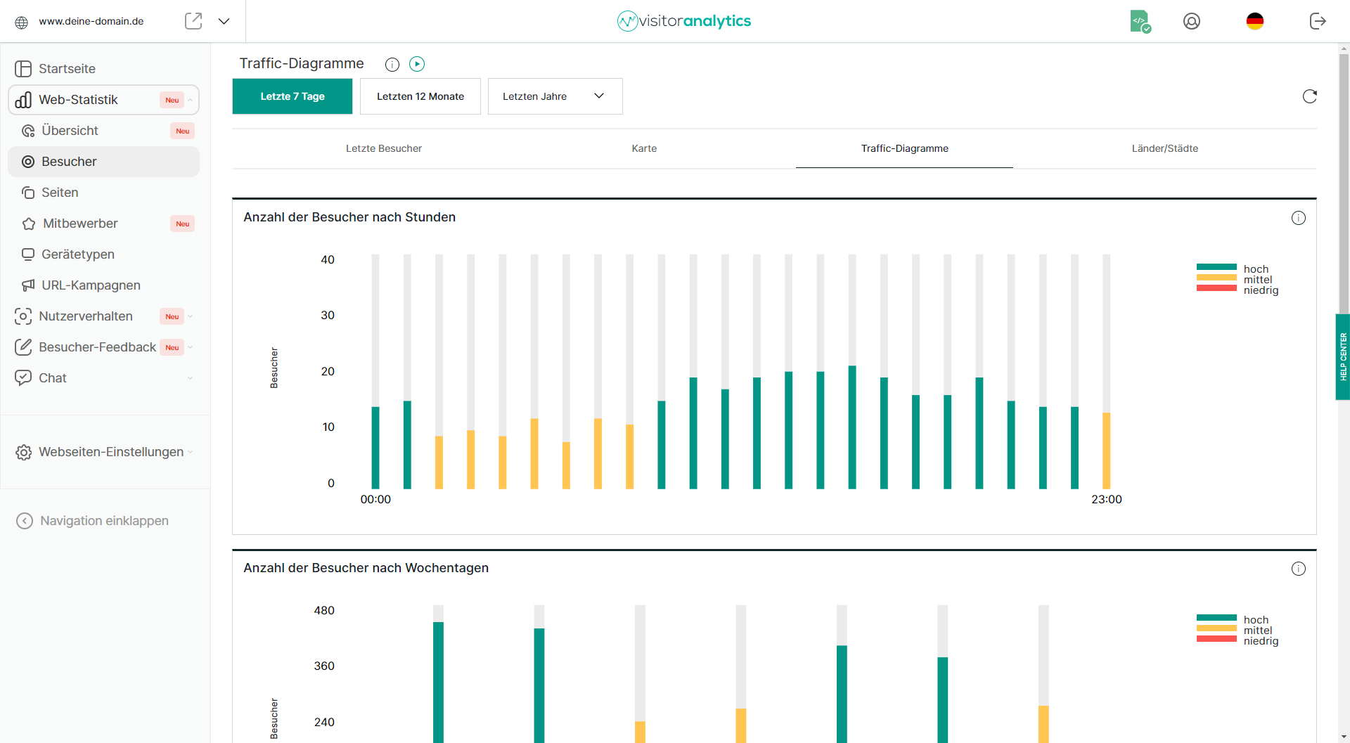
Task: Expand the website domain dropdown
Action: (x=224, y=21)
